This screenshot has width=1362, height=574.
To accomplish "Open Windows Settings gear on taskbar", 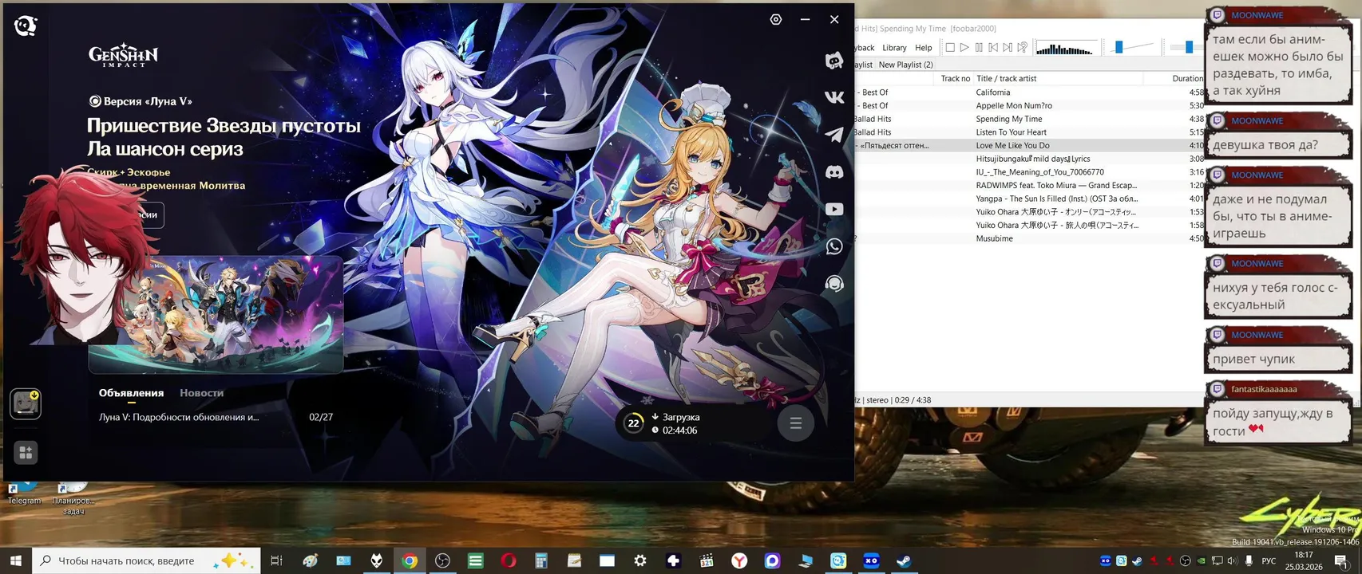I will (640, 561).
